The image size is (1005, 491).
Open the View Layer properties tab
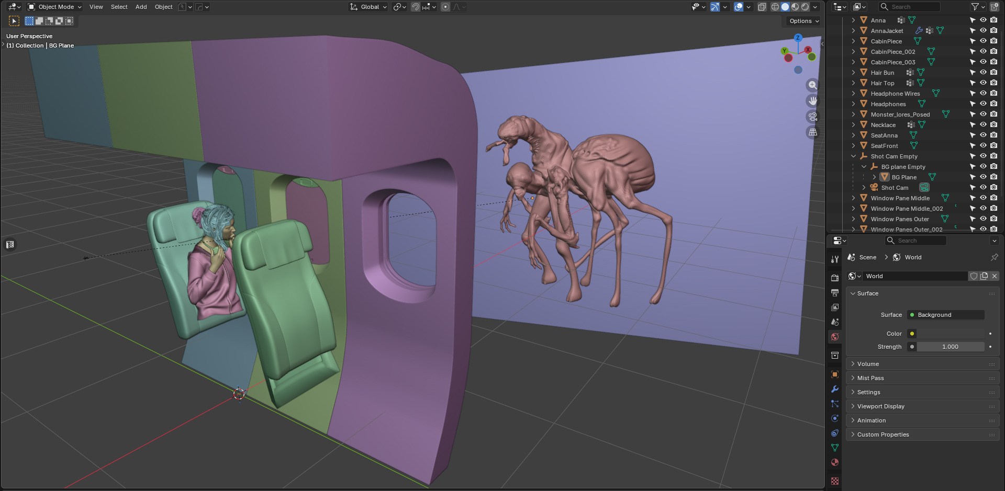click(x=835, y=307)
